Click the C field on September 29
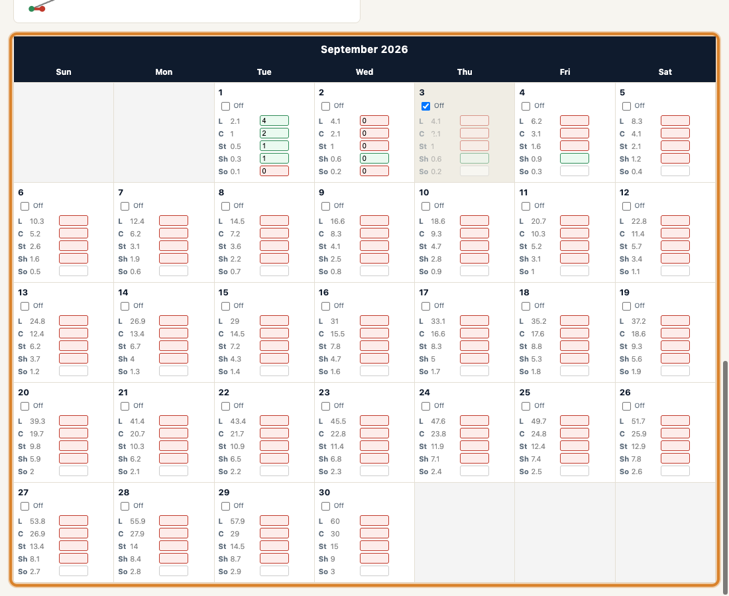729x596 pixels. pyautogui.click(x=274, y=533)
